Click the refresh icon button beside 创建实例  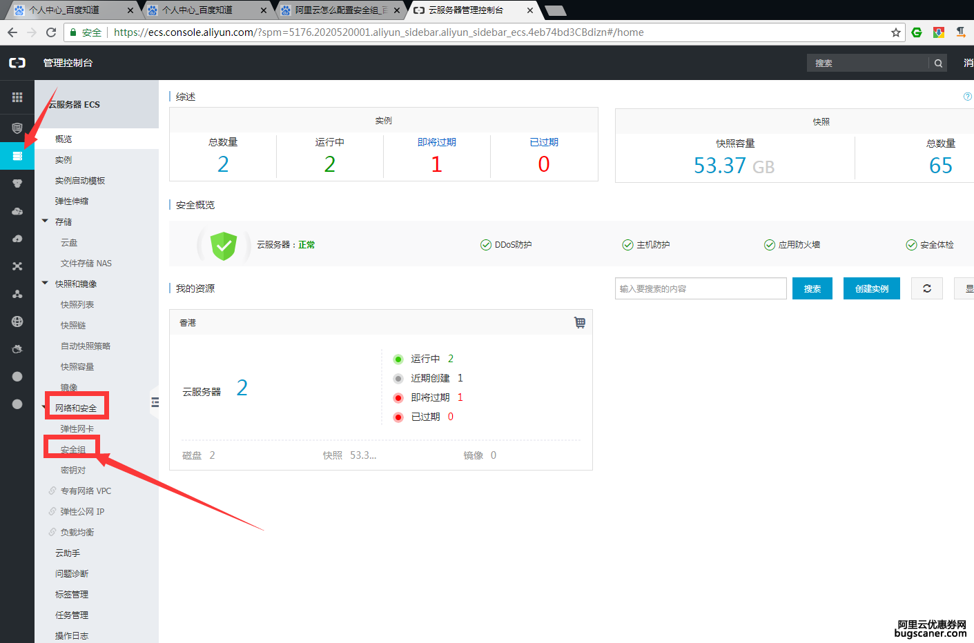[x=927, y=288]
